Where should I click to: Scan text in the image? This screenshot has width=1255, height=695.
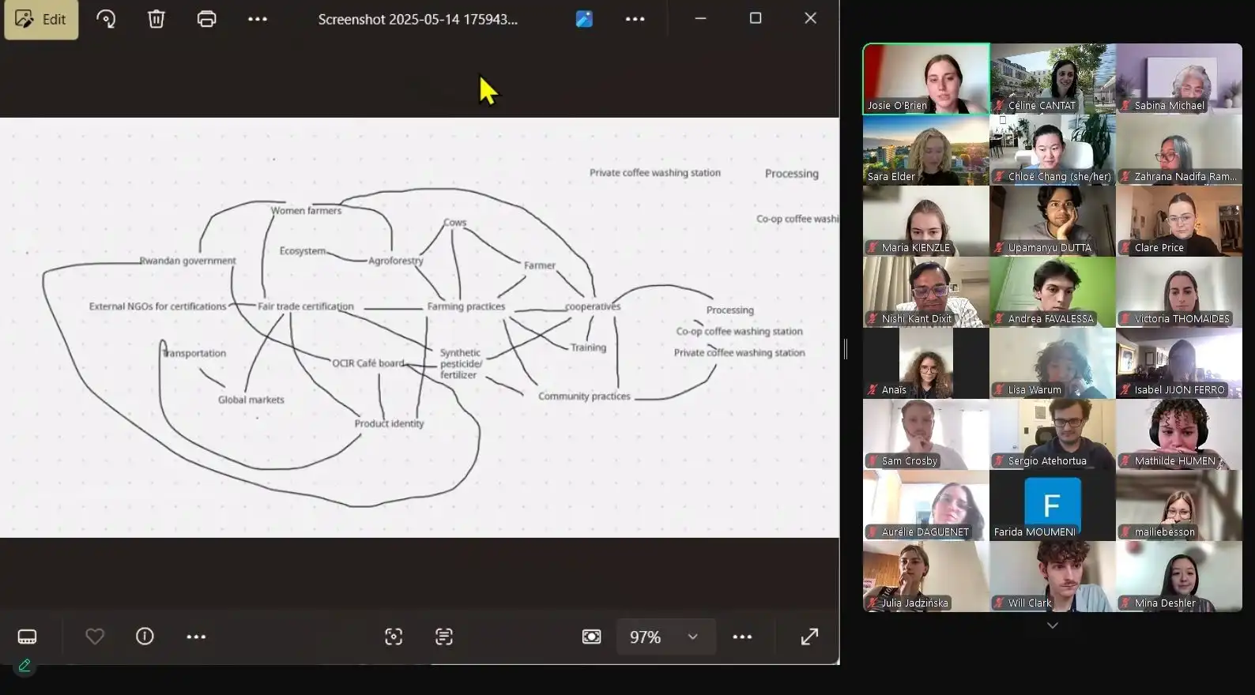tap(444, 637)
